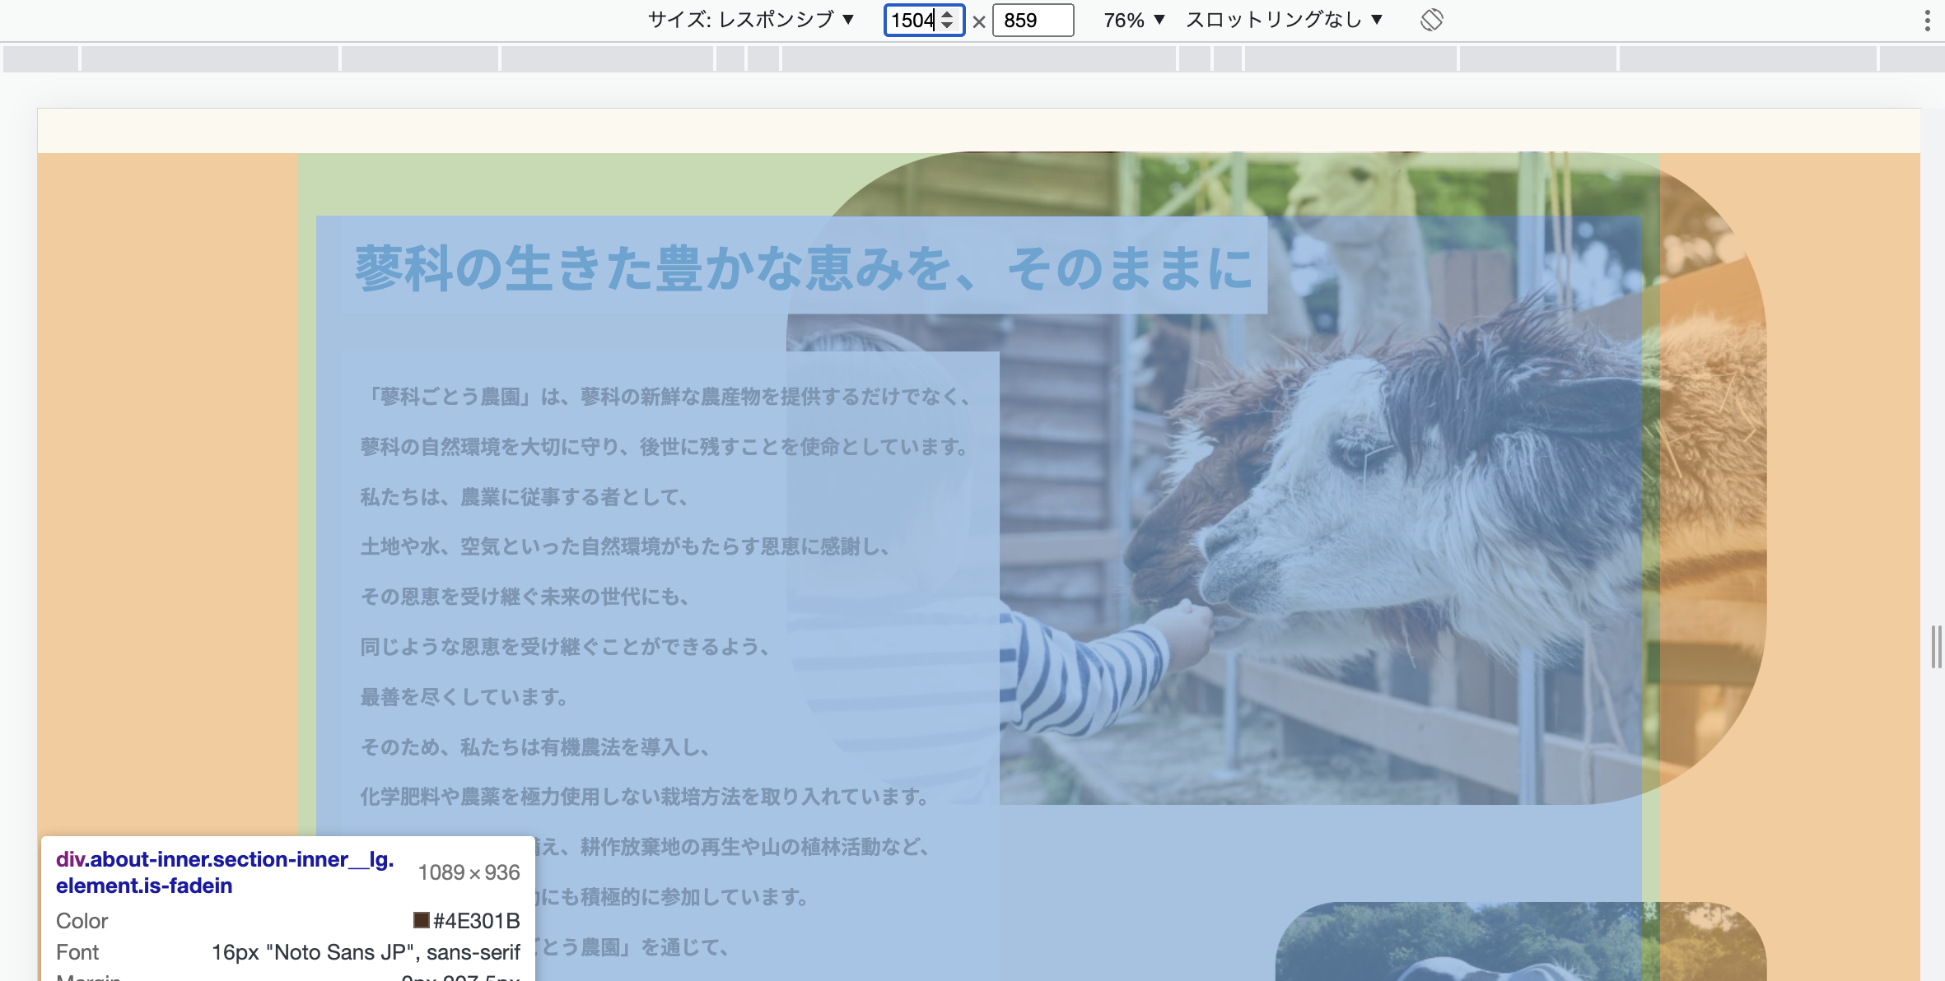Open the 76% zoom dropdown

pyautogui.click(x=1134, y=20)
